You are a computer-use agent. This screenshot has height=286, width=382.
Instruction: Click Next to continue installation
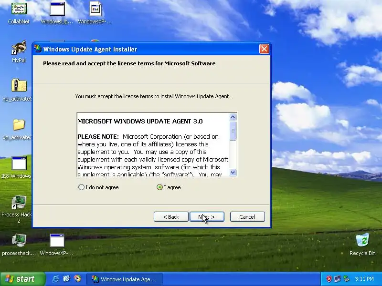(207, 217)
